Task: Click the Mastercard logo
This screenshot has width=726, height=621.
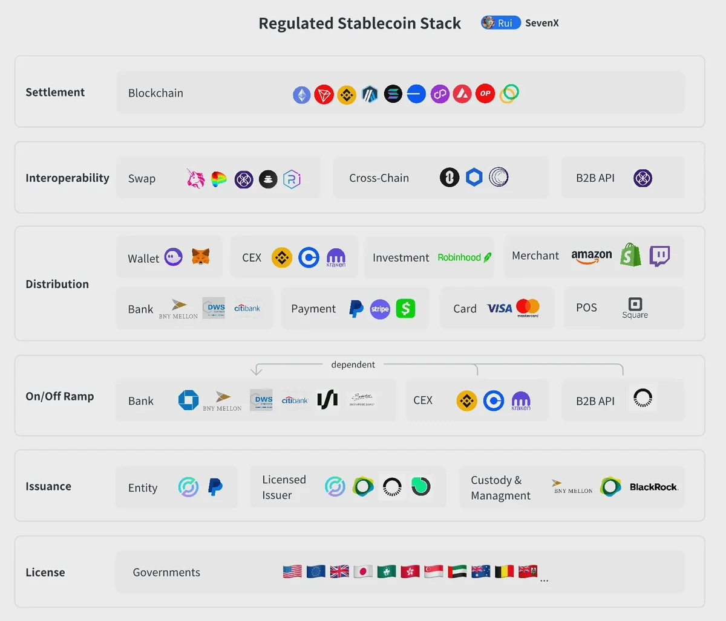Action: 528,307
